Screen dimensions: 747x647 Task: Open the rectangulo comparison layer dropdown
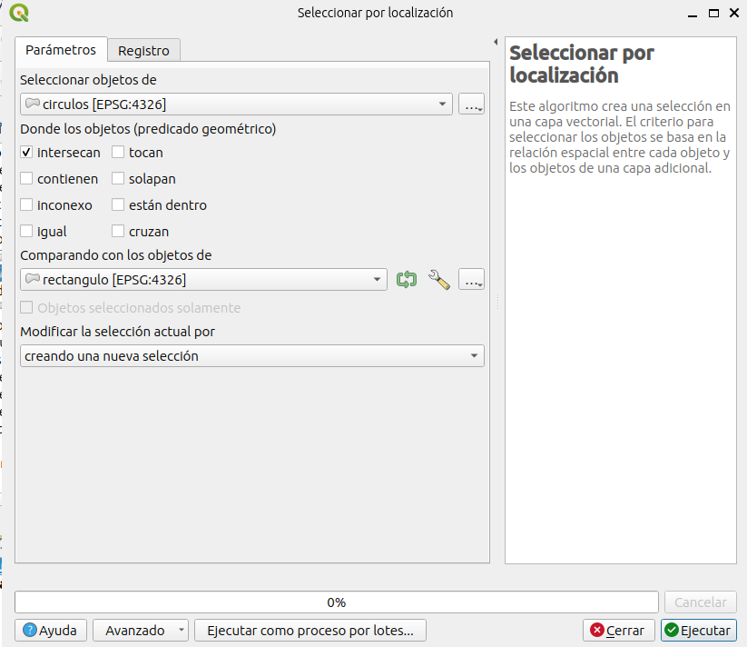coord(203,280)
